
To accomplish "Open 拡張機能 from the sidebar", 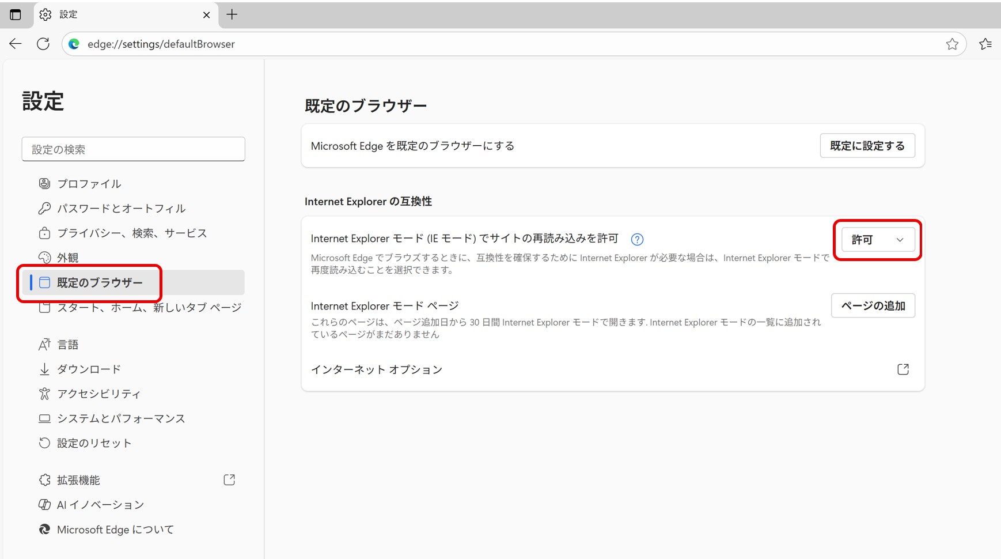I will click(x=78, y=480).
